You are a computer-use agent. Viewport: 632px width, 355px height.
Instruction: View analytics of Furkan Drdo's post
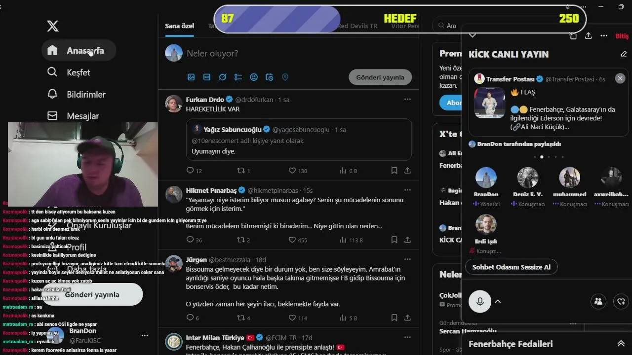(343, 171)
